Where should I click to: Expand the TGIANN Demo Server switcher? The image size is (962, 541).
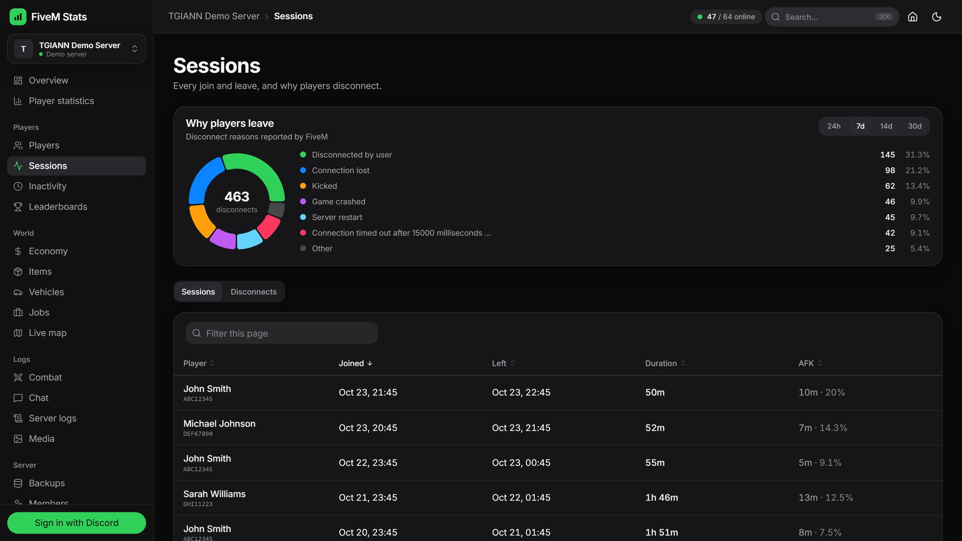pos(77,49)
